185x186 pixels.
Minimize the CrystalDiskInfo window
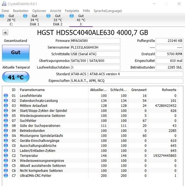(x=154, y=4)
